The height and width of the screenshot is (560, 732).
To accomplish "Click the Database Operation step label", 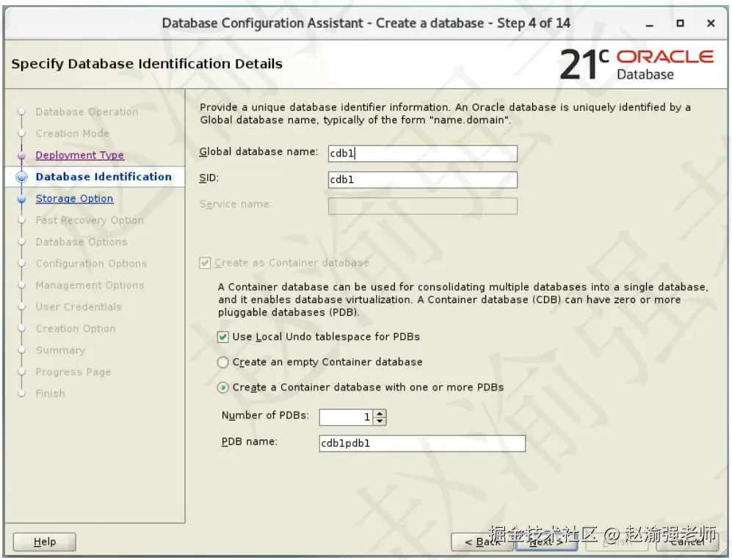I will (x=87, y=112).
